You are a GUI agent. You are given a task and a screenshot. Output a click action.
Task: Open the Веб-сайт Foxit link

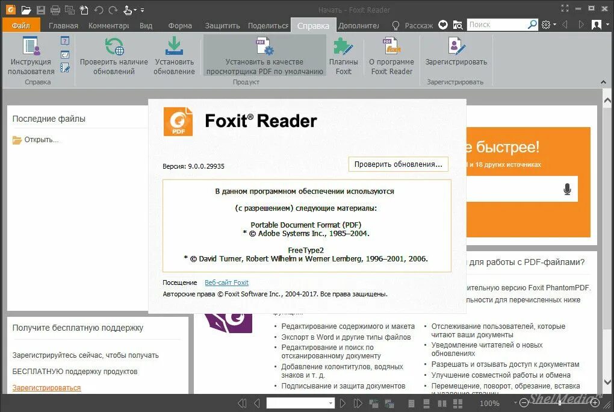[x=226, y=282]
